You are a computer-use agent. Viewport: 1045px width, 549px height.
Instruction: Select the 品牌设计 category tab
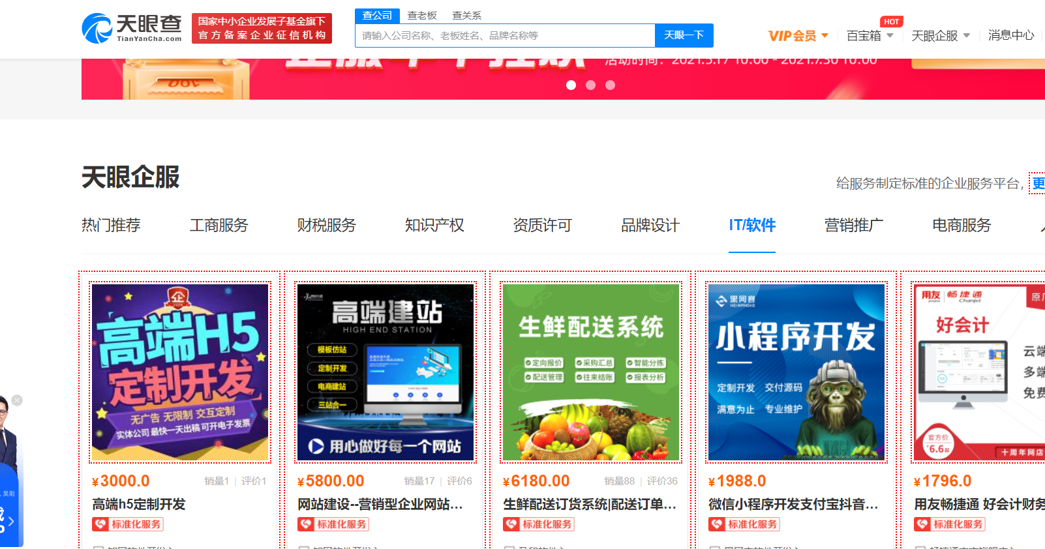[x=650, y=226]
